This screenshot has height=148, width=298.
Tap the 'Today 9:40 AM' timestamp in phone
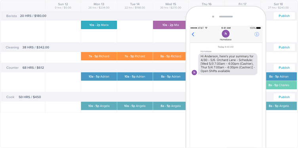click(225, 47)
